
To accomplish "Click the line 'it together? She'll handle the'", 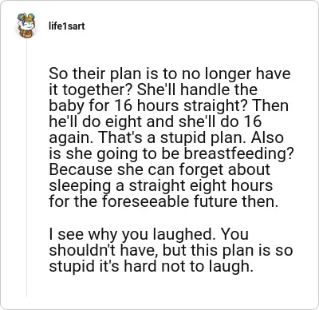I will point(153,89).
